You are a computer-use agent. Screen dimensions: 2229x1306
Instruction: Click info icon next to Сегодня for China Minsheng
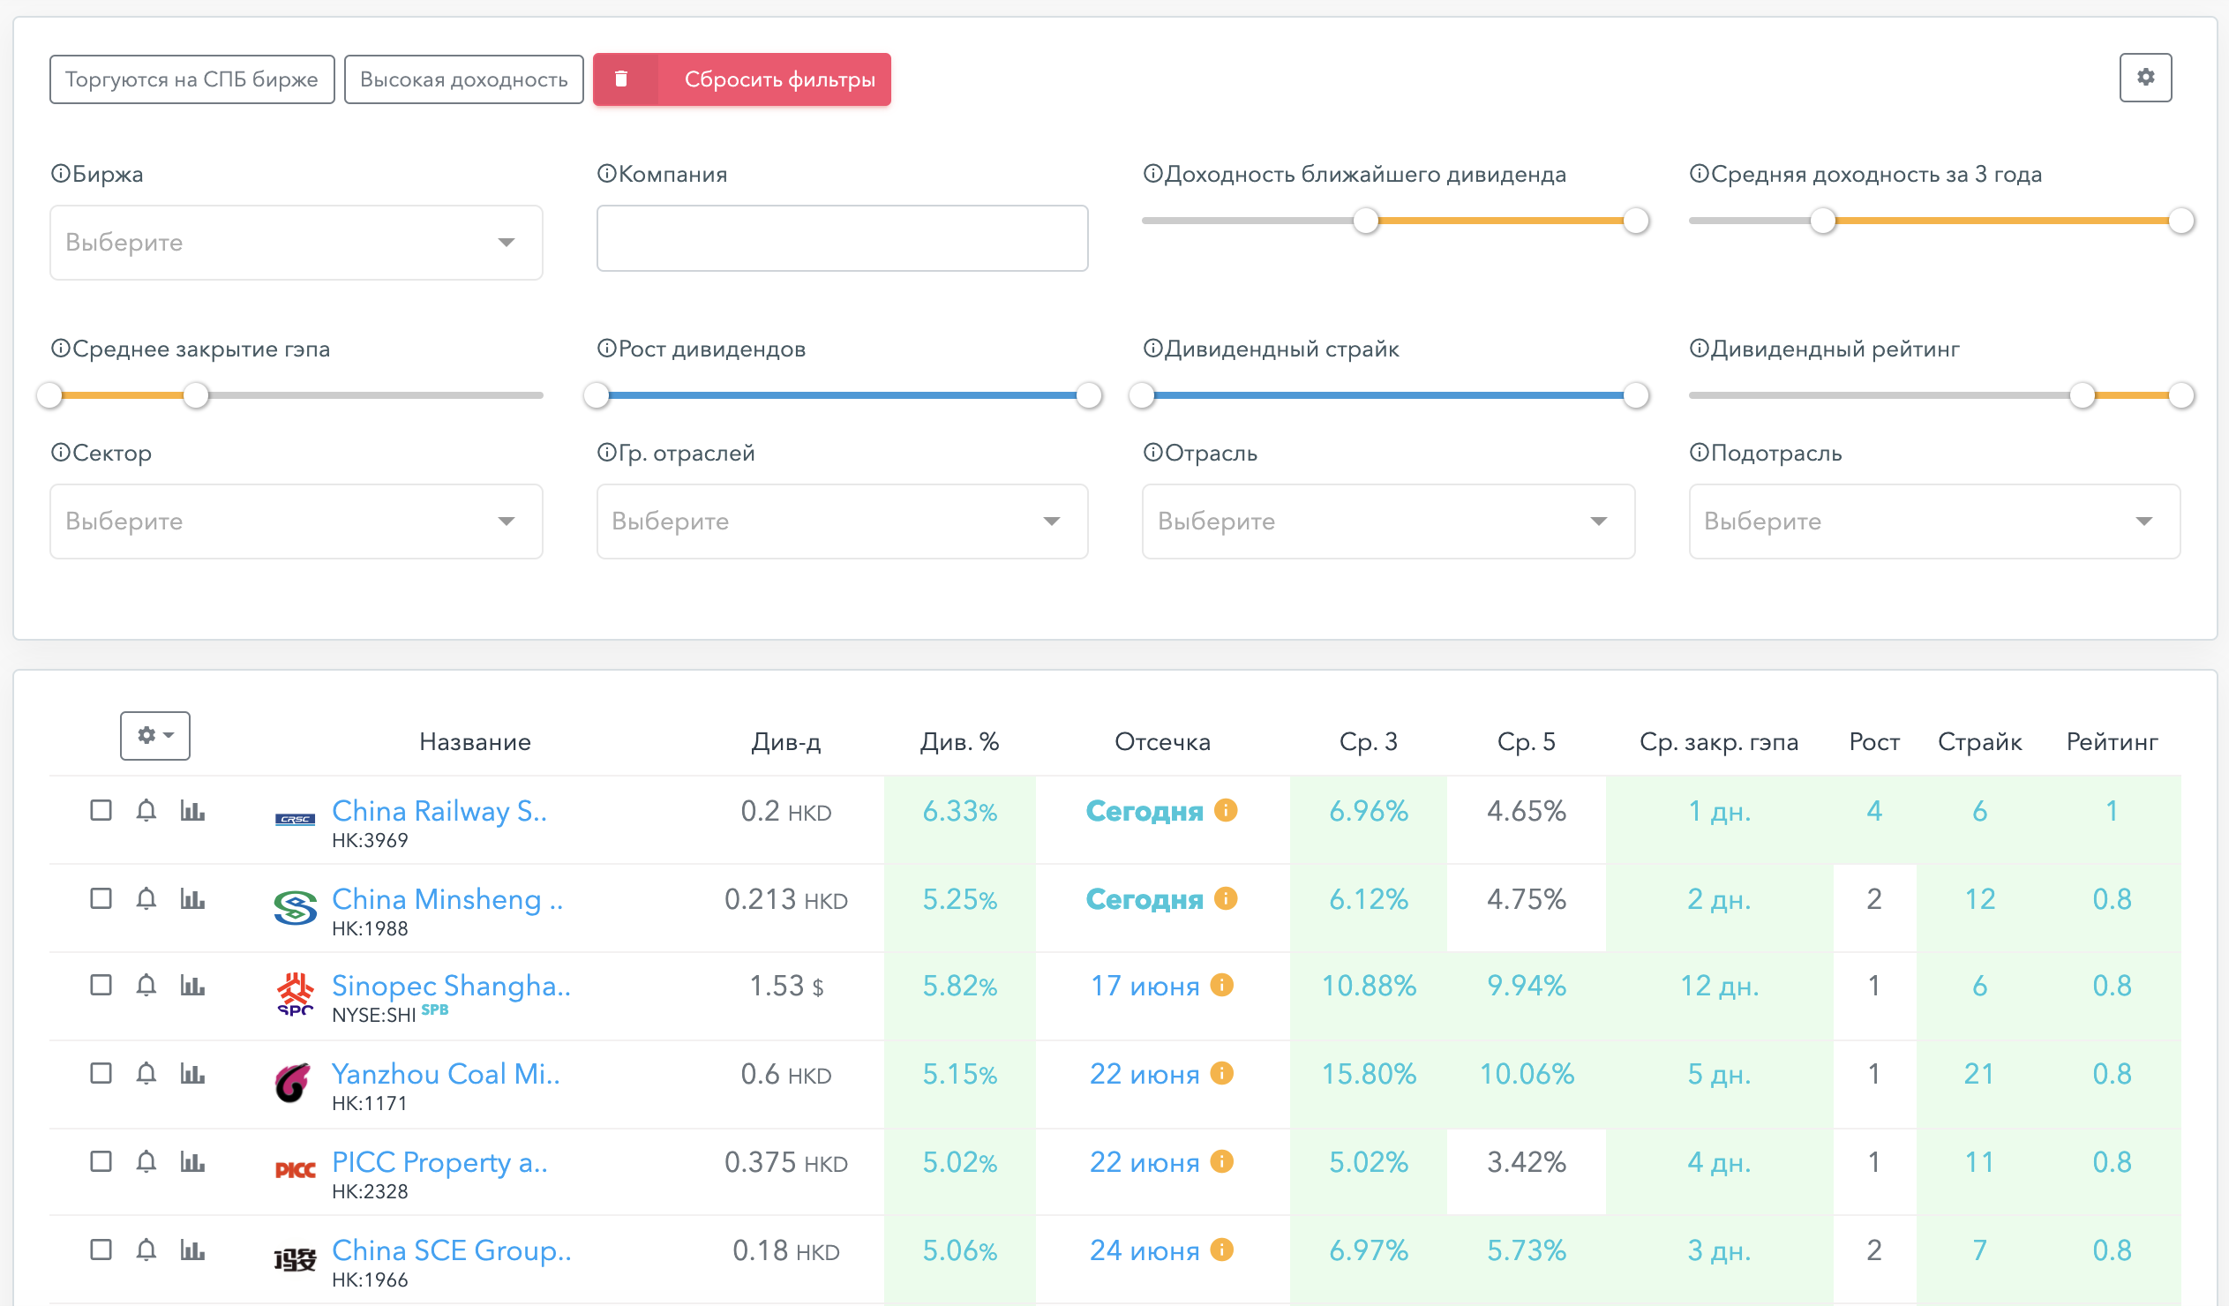point(1225,898)
